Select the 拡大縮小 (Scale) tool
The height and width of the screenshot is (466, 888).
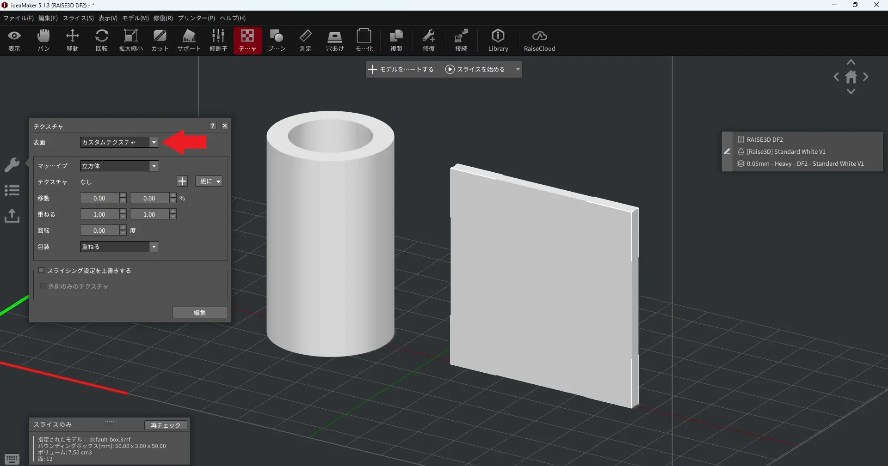[131, 40]
